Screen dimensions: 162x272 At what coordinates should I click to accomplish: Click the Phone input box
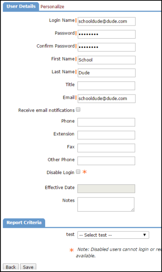pos(106,122)
